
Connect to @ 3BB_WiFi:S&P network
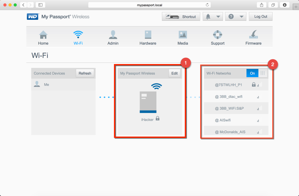(x=236, y=108)
